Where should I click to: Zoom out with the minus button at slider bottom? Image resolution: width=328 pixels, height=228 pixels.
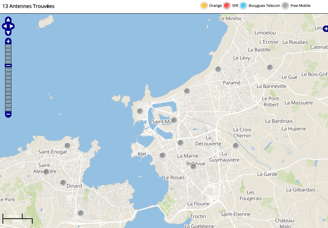point(8,114)
